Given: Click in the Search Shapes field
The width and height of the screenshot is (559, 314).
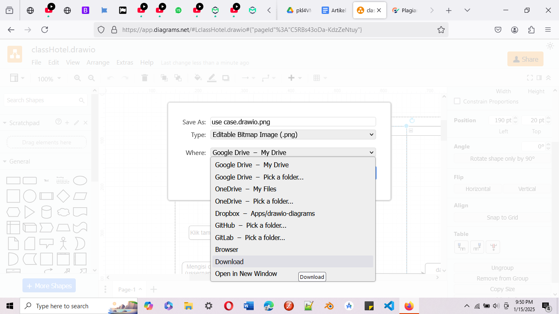Looking at the screenshot, I should (x=45, y=100).
